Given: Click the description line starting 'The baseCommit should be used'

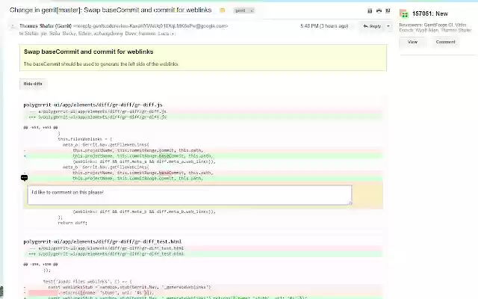Looking at the screenshot, I should tap(102, 64).
